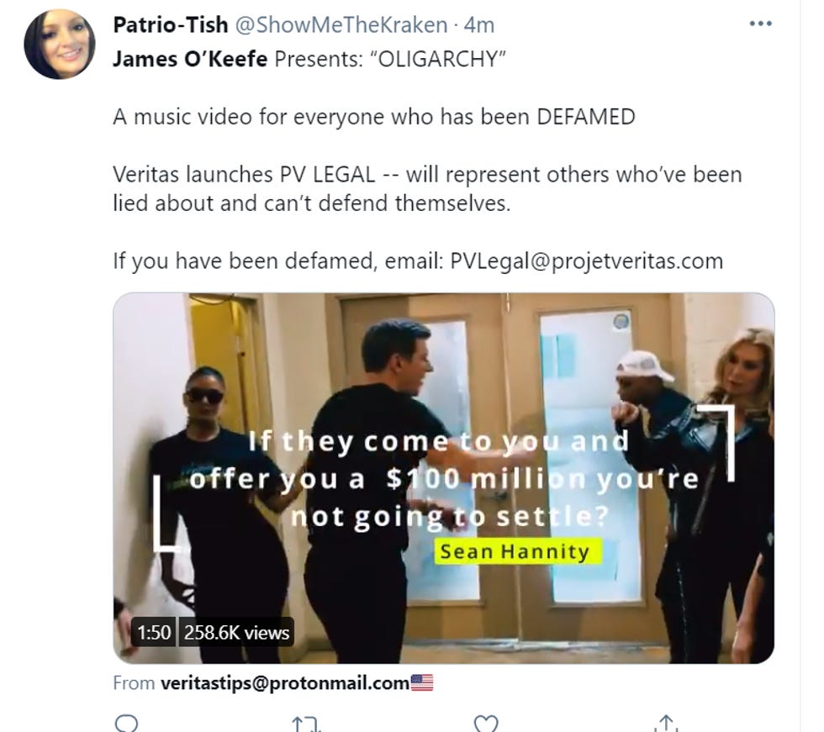Click the PVLegal@projetveritas.com email address
Image resolution: width=824 pixels, height=732 pixels.
[x=587, y=261]
